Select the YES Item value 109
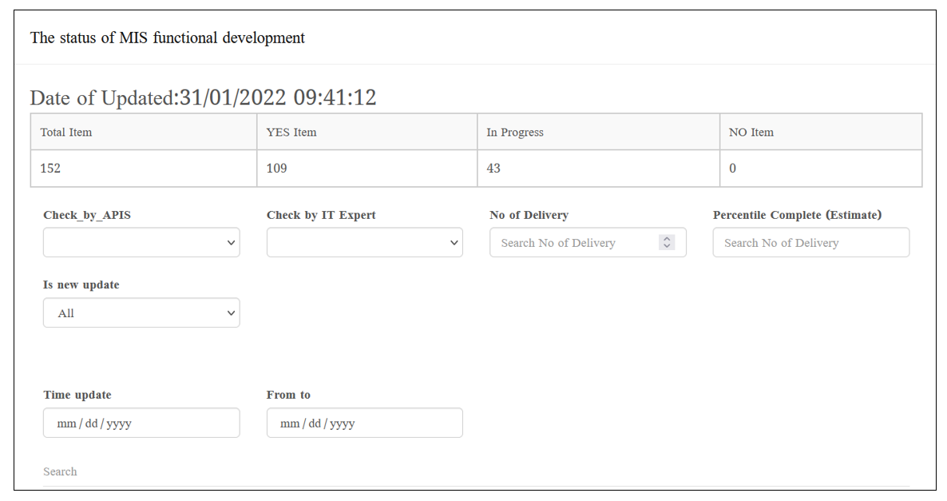The height and width of the screenshot is (501, 947). 276,169
